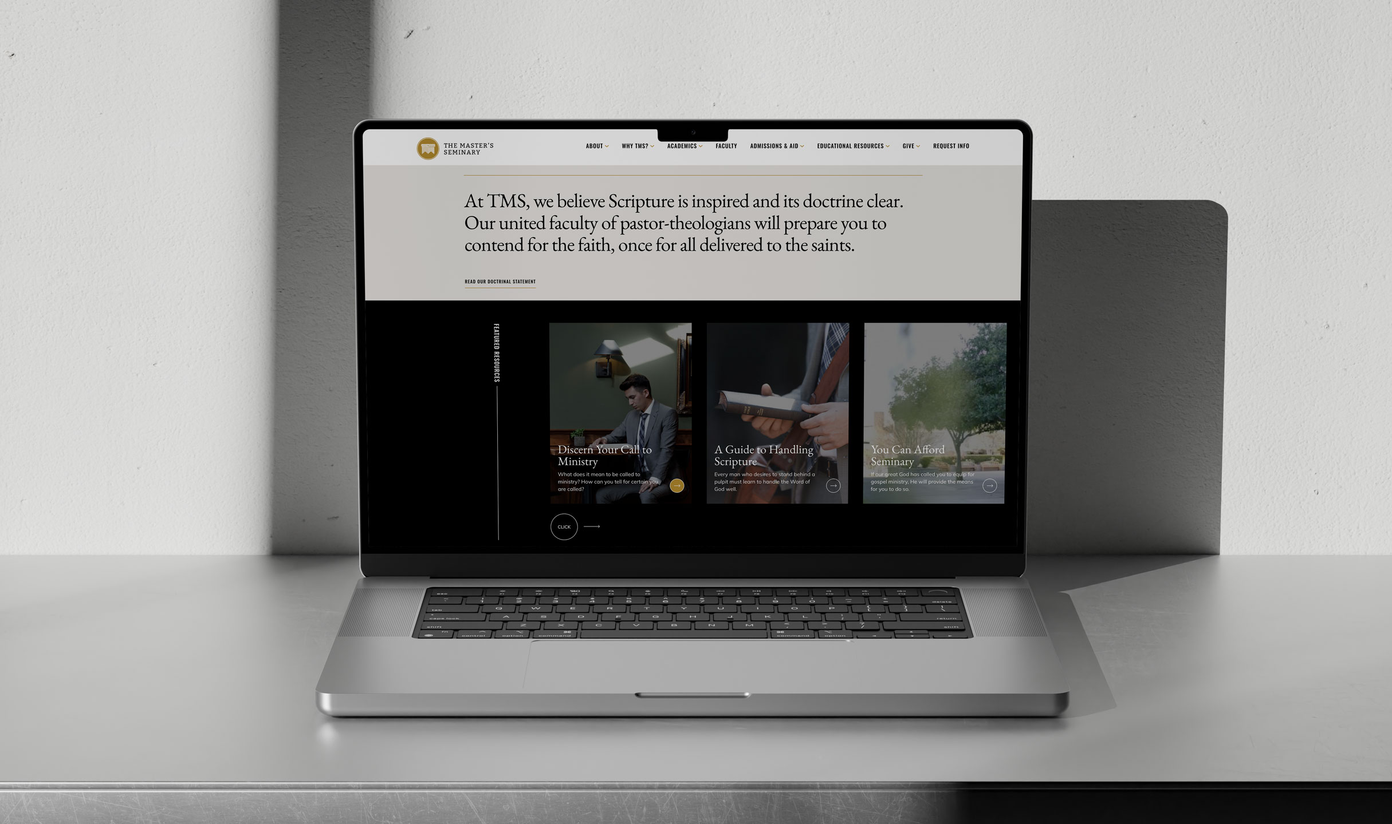Click the Faculty menu tab
Image resolution: width=1392 pixels, height=824 pixels.
726,146
